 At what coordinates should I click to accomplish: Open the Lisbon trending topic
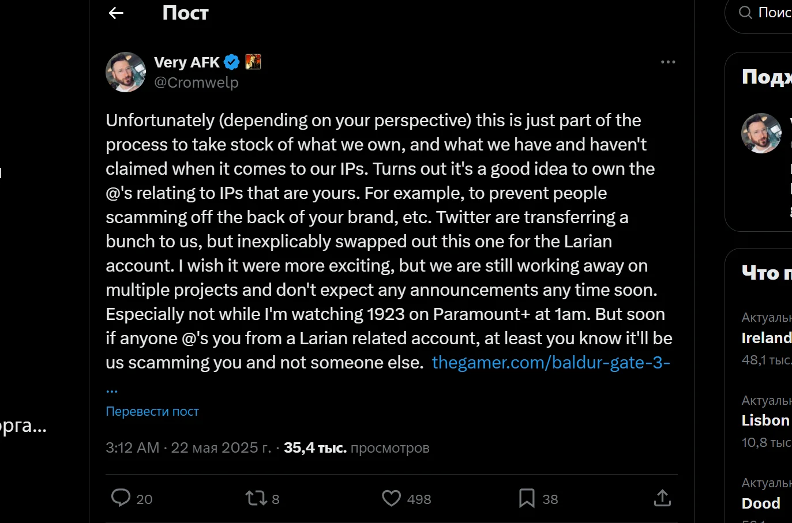click(x=765, y=420)
